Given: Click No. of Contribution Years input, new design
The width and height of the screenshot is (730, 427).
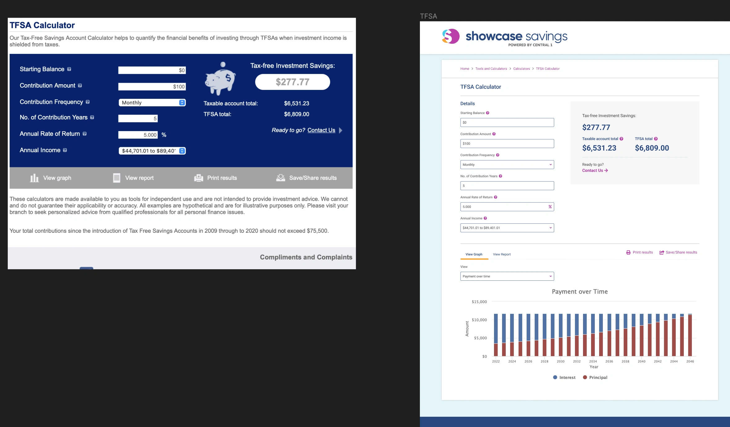Looking at the screenshot, I should click(507, 186).
